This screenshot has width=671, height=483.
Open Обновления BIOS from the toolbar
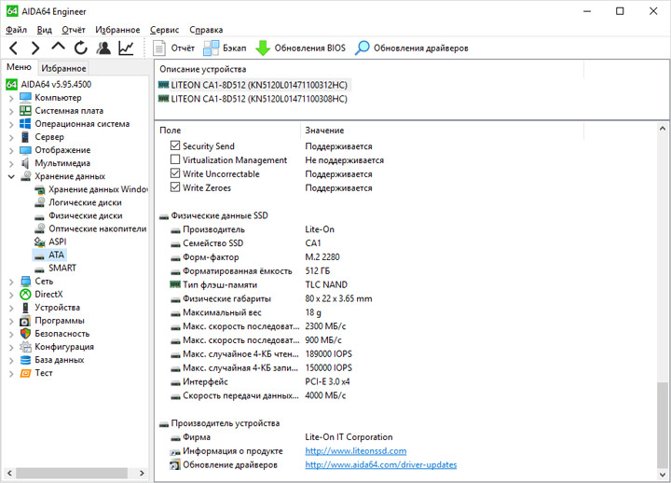coord(300,48)
